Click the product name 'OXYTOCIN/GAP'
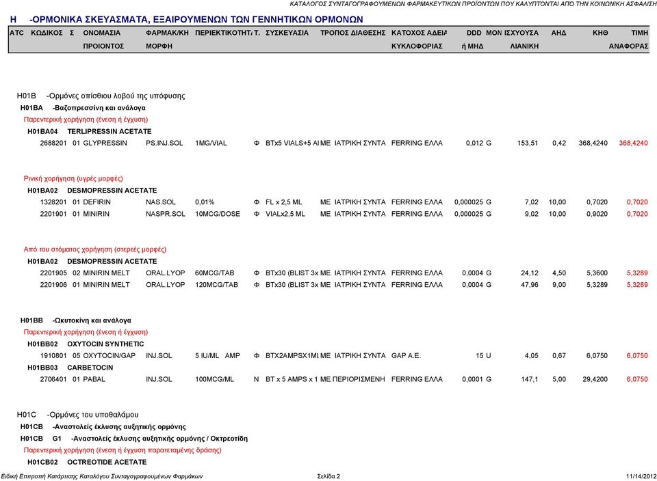 [109, 355]
